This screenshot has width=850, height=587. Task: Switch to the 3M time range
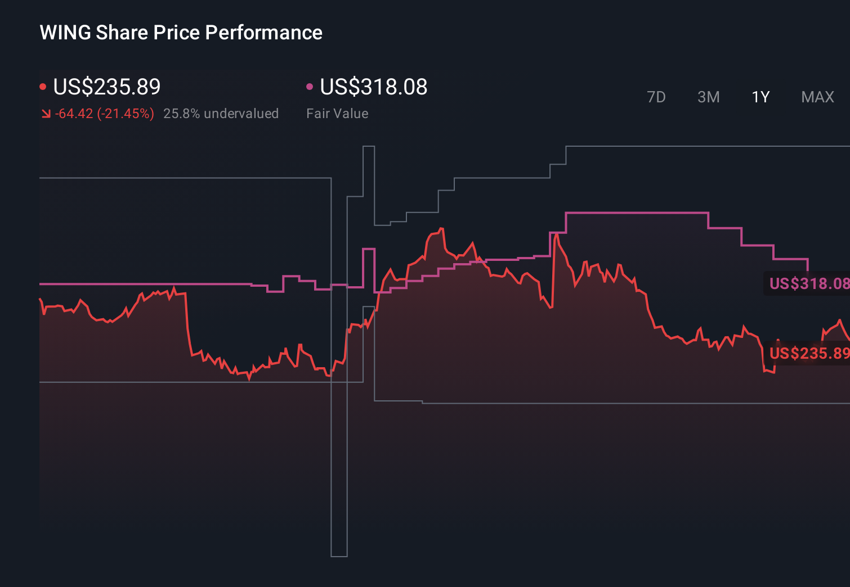click(708, 97)
